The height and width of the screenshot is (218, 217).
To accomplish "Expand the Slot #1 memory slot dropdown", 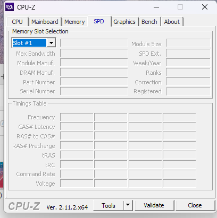I will (x=51, y=43).
